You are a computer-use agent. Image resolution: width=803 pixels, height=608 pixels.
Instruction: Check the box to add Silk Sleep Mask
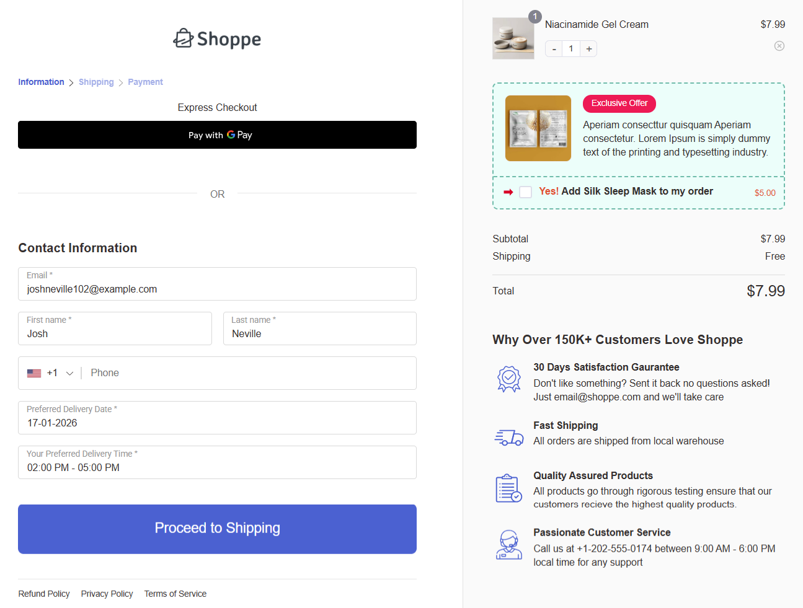(x=525, y=192)
